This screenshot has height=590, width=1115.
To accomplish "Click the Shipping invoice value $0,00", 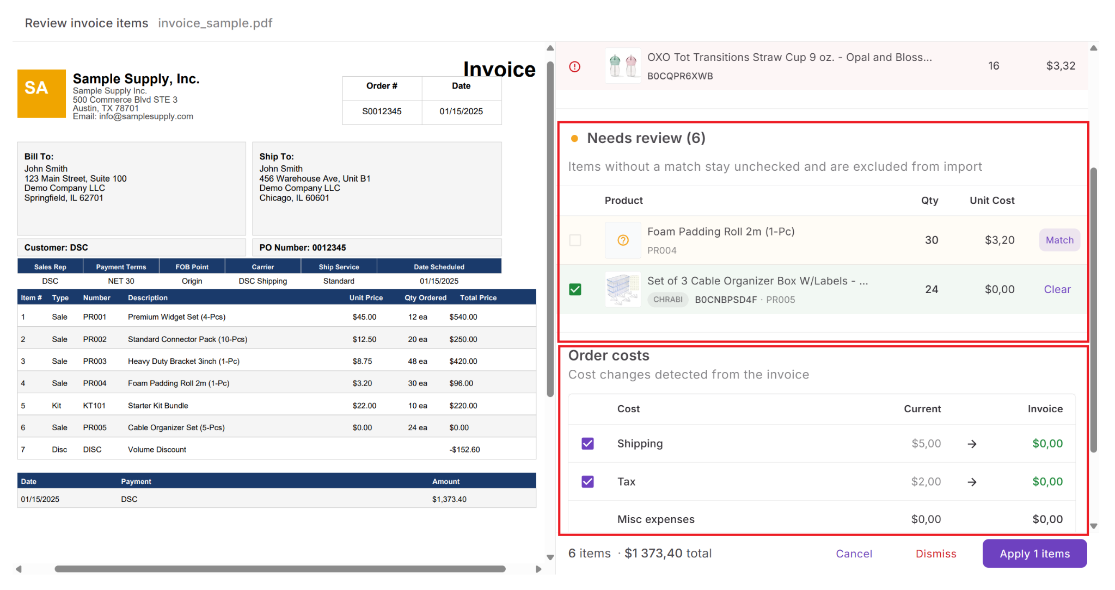I will [x=1047, y=444].
